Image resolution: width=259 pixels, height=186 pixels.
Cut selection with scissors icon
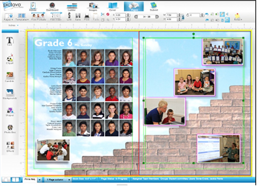[x=103, y=14]
